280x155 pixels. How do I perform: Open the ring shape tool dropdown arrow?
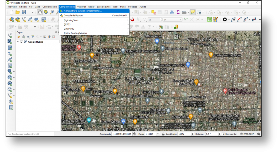click(x=229, y=19)
